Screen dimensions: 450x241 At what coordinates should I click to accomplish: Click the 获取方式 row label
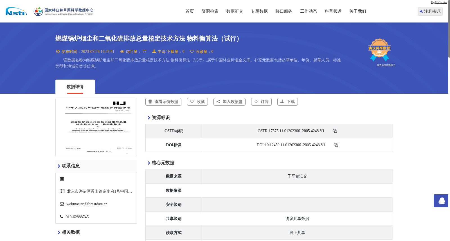click(174, 233)
